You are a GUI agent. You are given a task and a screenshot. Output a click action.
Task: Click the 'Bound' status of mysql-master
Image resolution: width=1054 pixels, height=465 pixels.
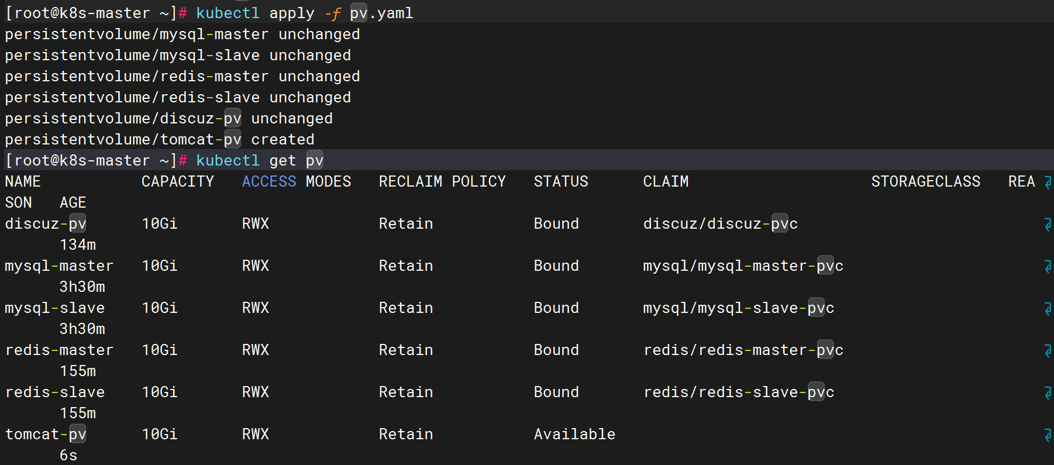coord(556,266)
